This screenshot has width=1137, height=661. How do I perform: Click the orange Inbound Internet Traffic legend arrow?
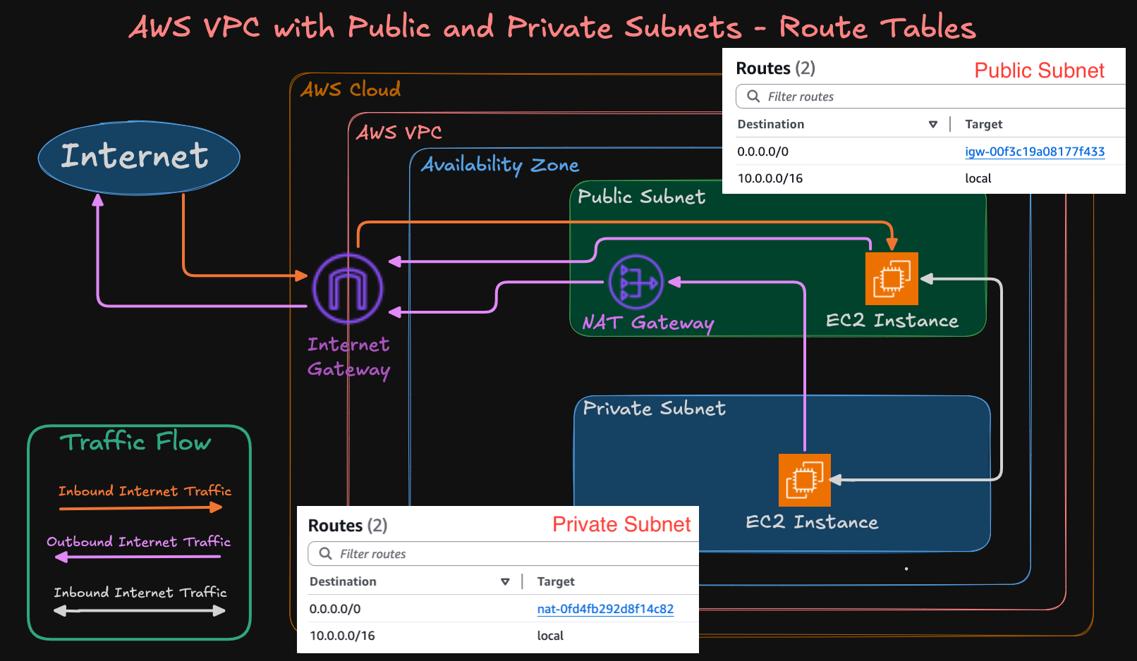[140, 507]
